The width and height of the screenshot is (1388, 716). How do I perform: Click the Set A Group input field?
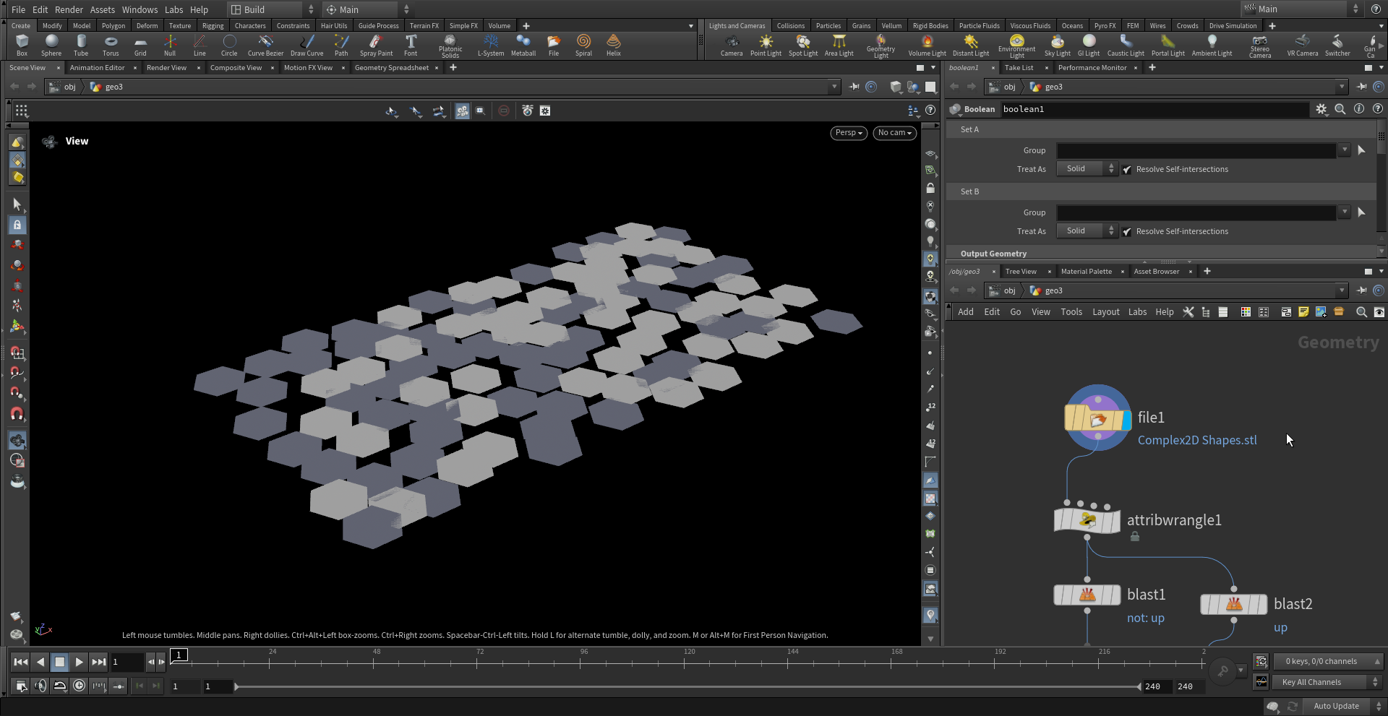[1196, 150]
